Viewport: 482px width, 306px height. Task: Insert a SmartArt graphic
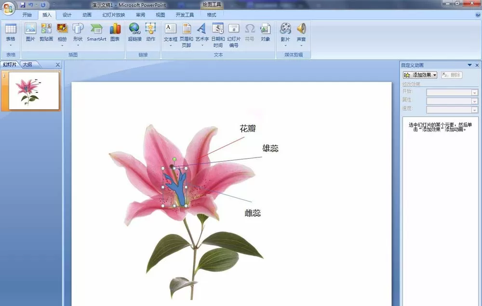[x=96, y=32]
